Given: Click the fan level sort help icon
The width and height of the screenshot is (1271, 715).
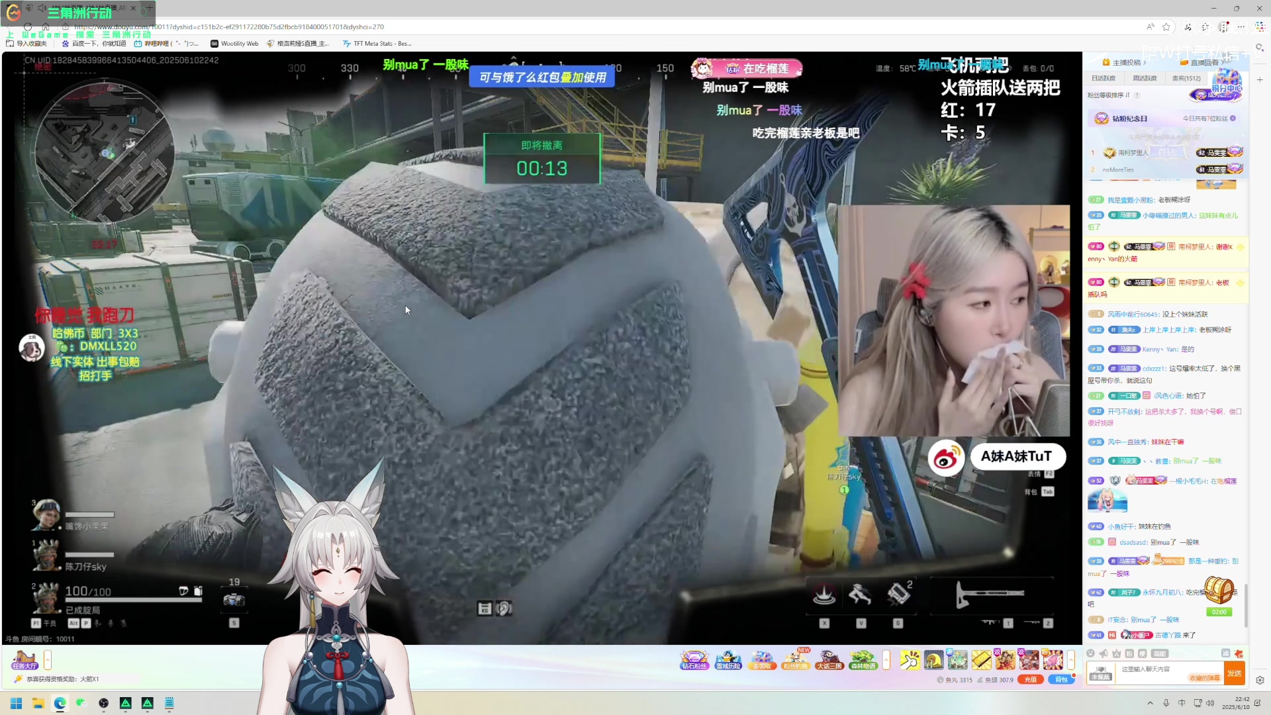Looking at the screenshot, I should pos(1137,95).
